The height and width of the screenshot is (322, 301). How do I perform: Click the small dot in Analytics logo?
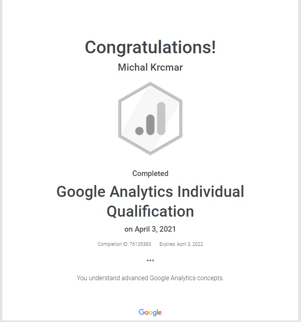coord(139,131)
